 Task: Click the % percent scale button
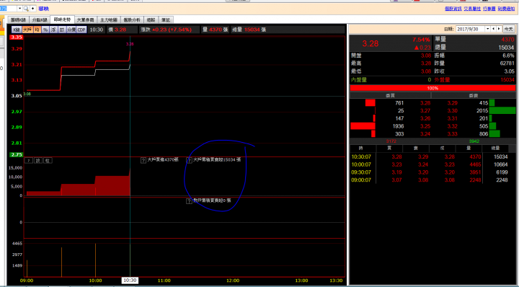(45, 30)
